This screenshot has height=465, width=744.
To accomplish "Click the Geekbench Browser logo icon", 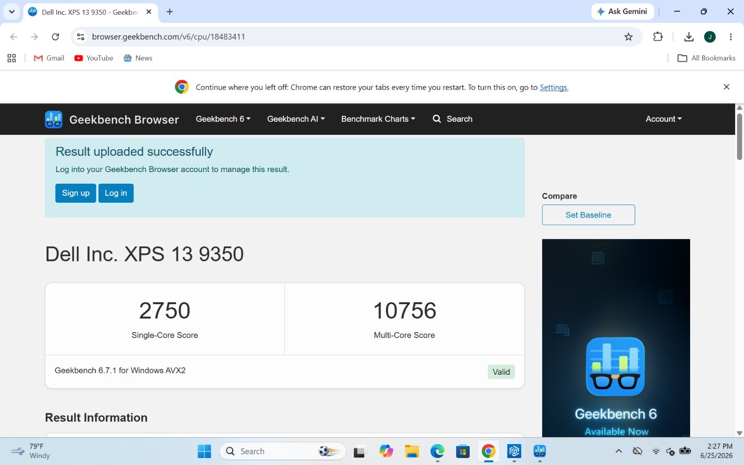I will click(53, 120).
